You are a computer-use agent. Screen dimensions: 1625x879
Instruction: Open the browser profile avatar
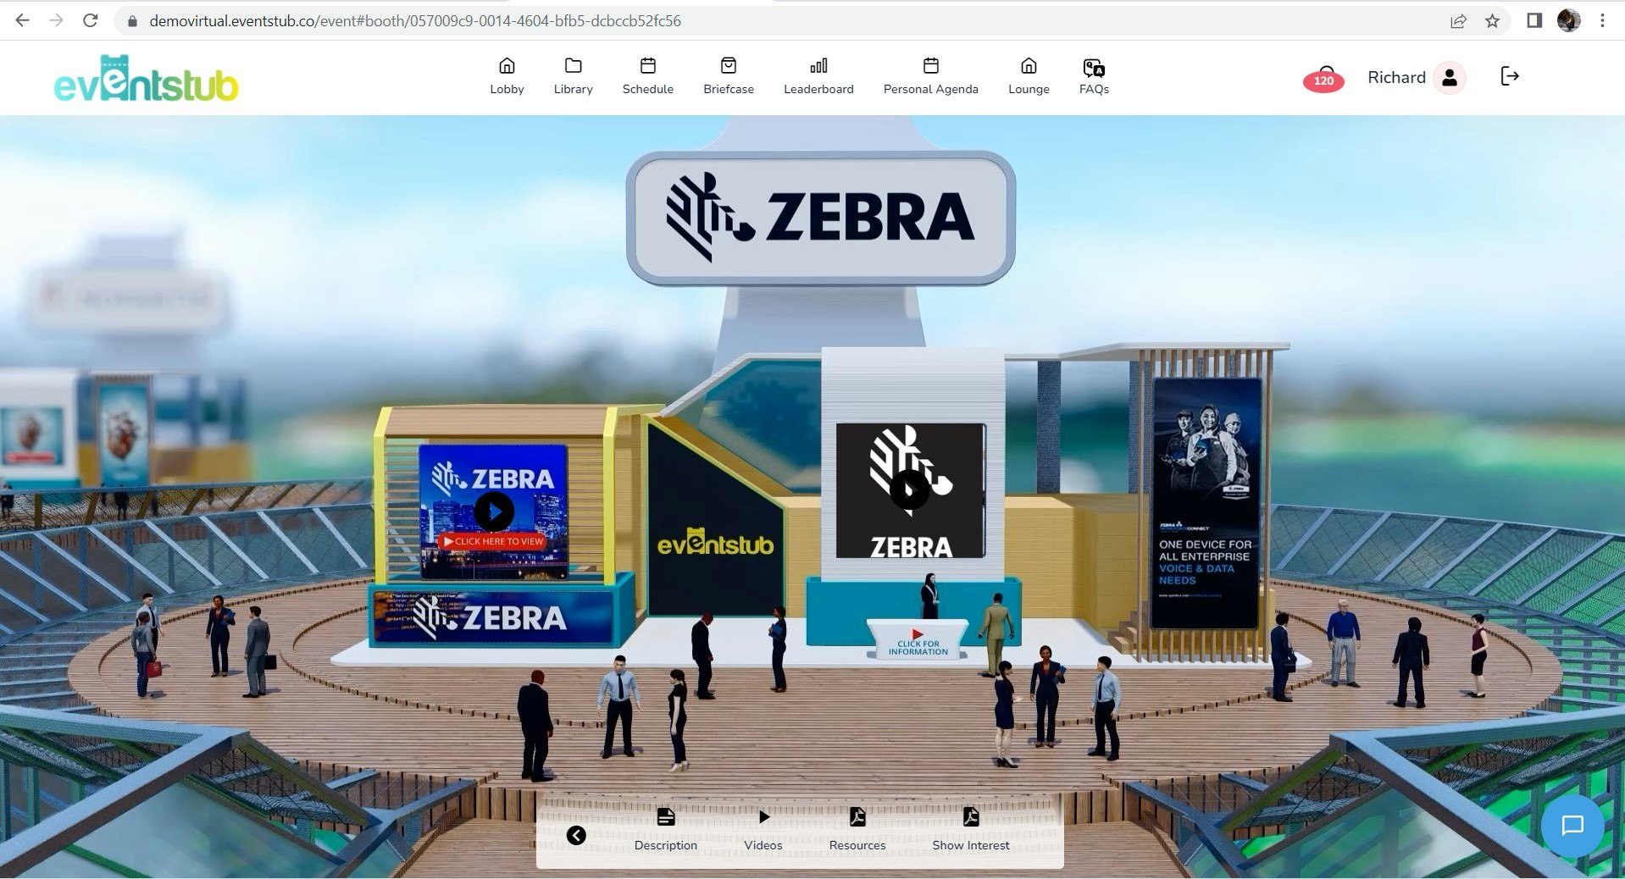[x=1569, y=20]
